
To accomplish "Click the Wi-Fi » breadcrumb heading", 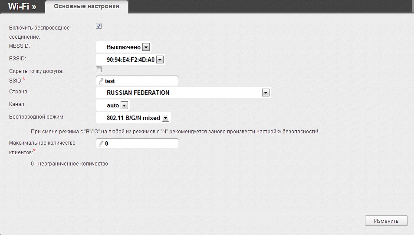I will coord(22,7).
